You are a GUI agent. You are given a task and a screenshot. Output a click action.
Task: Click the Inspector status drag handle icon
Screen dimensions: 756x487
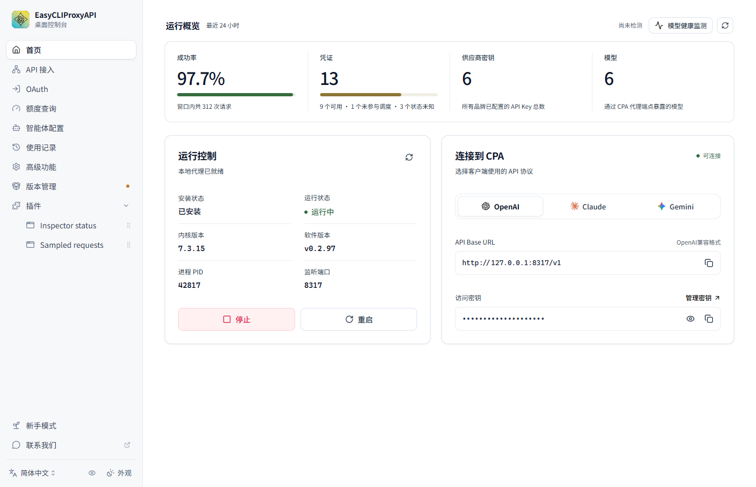[128, 225]
